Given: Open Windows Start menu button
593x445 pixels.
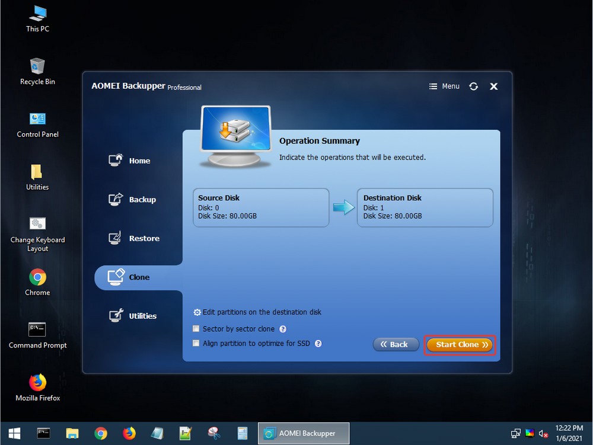Looking at the screenshot, I should tap(14, 433).
